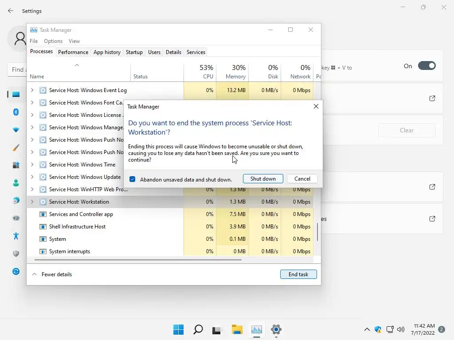The image size is (454, 340).
Task: Sort by Network column header
Action: click(x=297, y=72)
